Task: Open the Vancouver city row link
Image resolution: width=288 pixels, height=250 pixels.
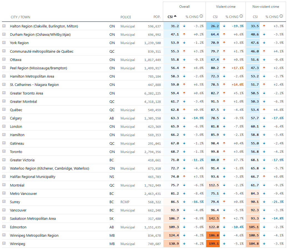Action: coord(18,210)
